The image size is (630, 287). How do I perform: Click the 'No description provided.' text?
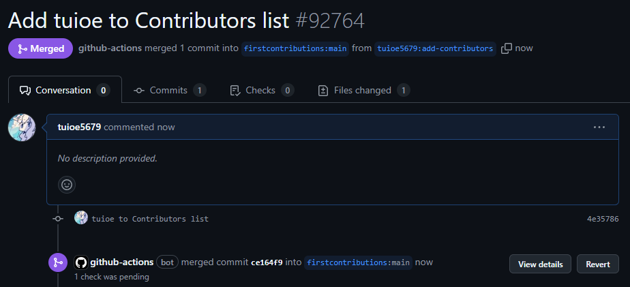[x=107, y=158]
